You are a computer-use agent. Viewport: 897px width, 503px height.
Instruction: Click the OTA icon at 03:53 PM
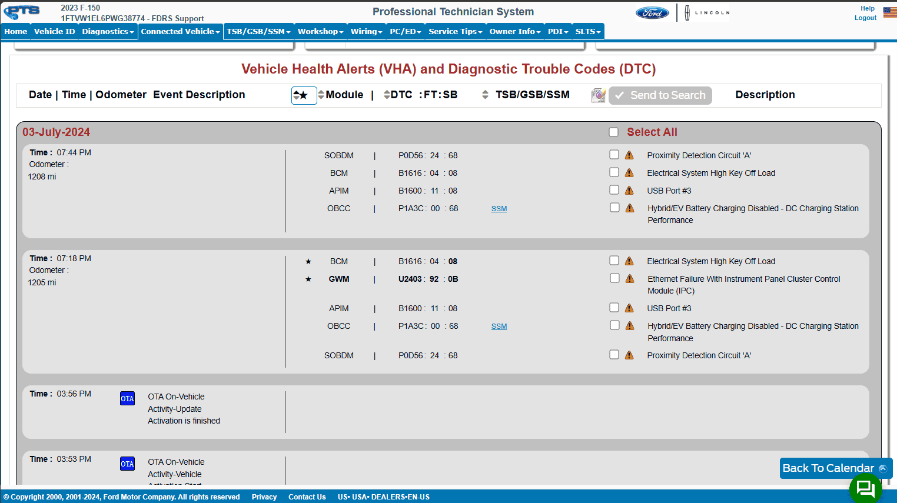(127, 464)
